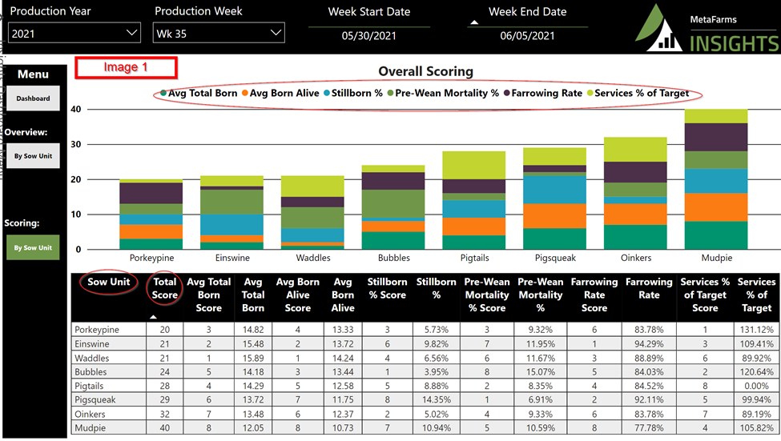
Task: Select Farrowing Rate legend entry
Action: [x=543, y=93]
